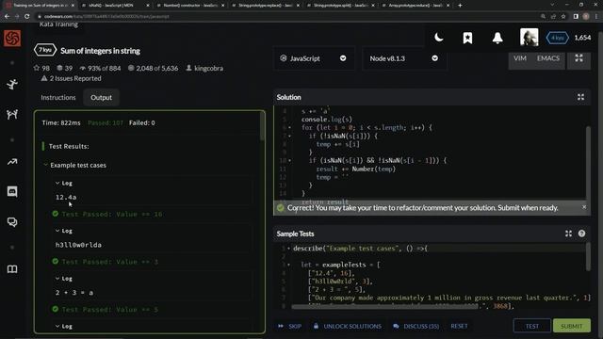The width and height of the screenshot is (603, 339).
Task: Open author kingcobra profile link
Action: [204, 68]
